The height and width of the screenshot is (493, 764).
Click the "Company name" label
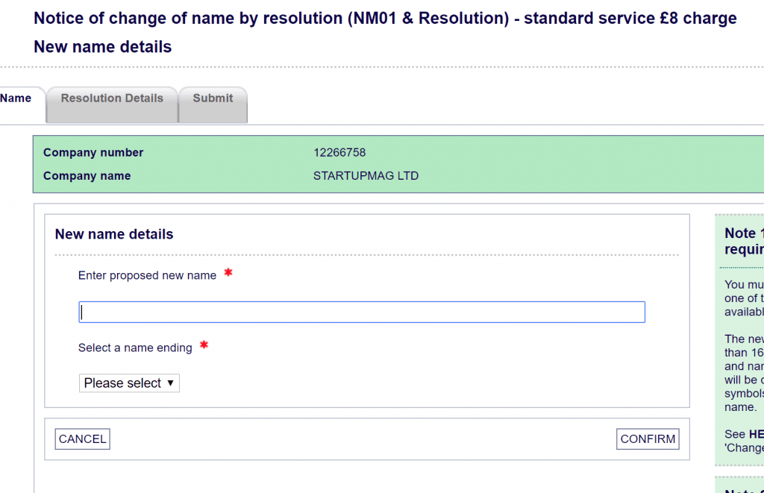pos(87,177)
